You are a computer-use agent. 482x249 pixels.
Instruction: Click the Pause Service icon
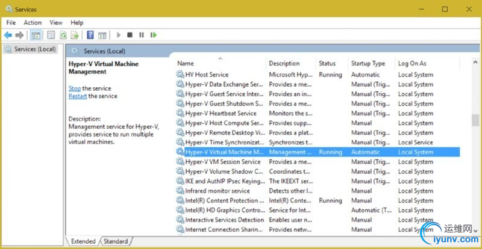[x=142, y=35]
